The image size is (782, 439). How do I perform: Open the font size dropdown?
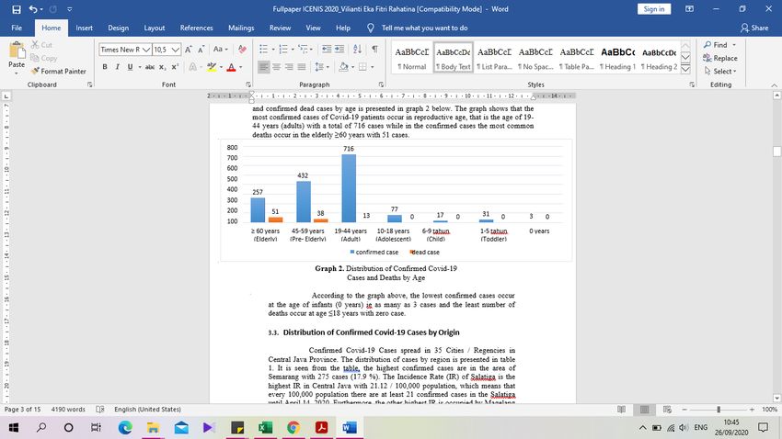(176, 50)
